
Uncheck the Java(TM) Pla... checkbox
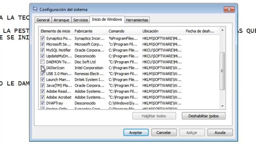(42, 85)
